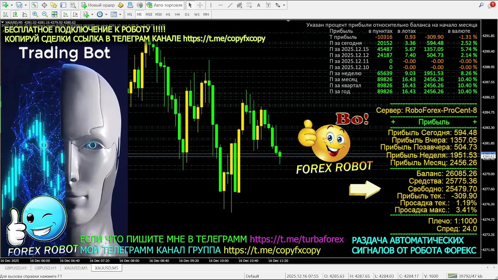Image resolution: width=498 pixels, height=280 pixels.
Task: Expand the New Chart dropdown arrow
Action: 12,5
